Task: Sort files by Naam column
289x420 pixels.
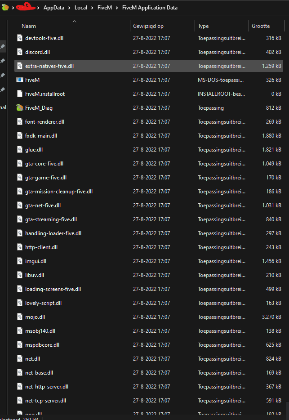Action: coord(29,26)
